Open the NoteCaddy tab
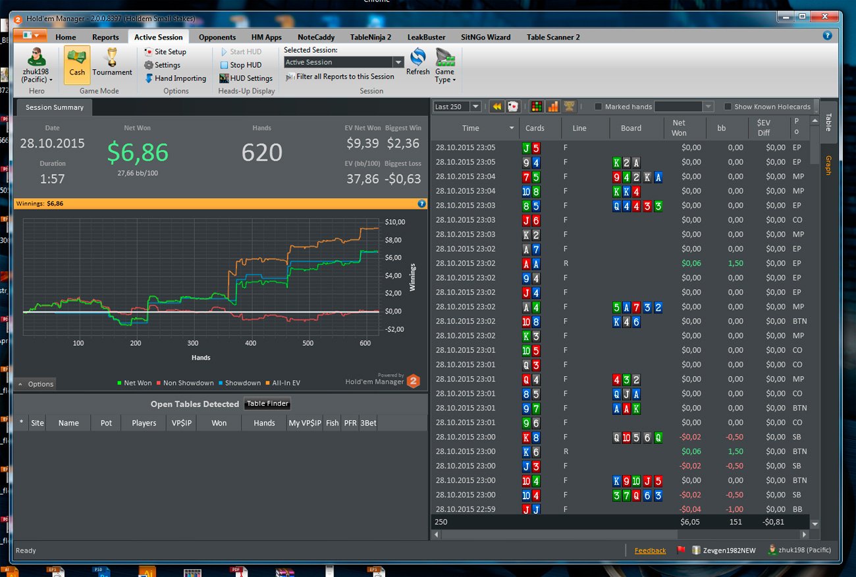 (316, 37)
